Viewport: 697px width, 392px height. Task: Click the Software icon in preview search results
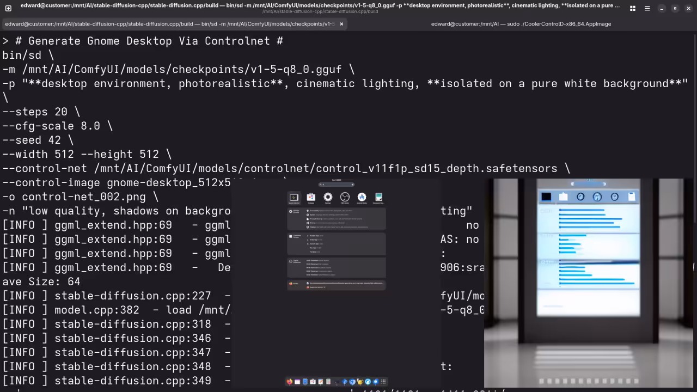[x=311, y=198]
